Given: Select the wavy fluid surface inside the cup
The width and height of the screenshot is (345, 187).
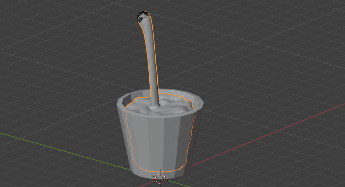Looking at the screenshot, I should (x=160, y=106).
